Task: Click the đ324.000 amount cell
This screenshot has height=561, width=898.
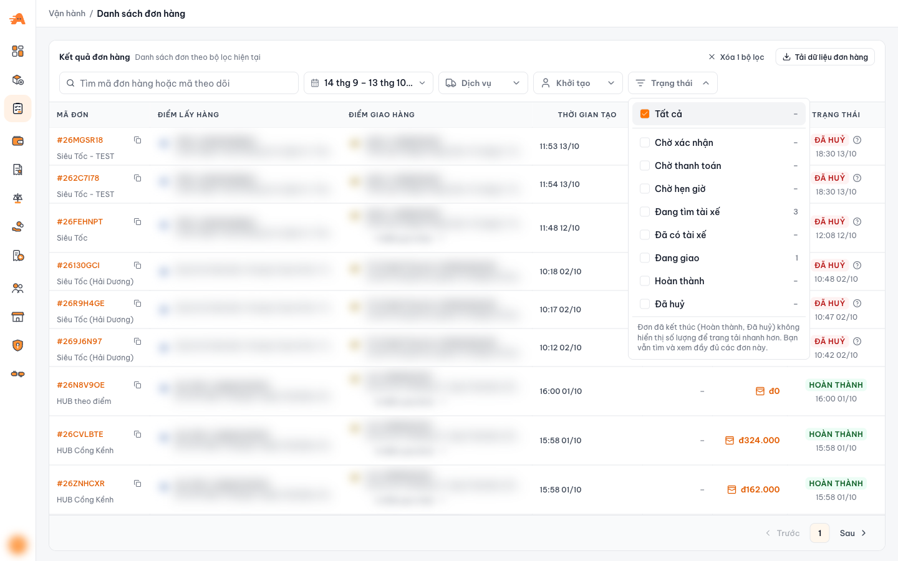Action: click(753, 441)
